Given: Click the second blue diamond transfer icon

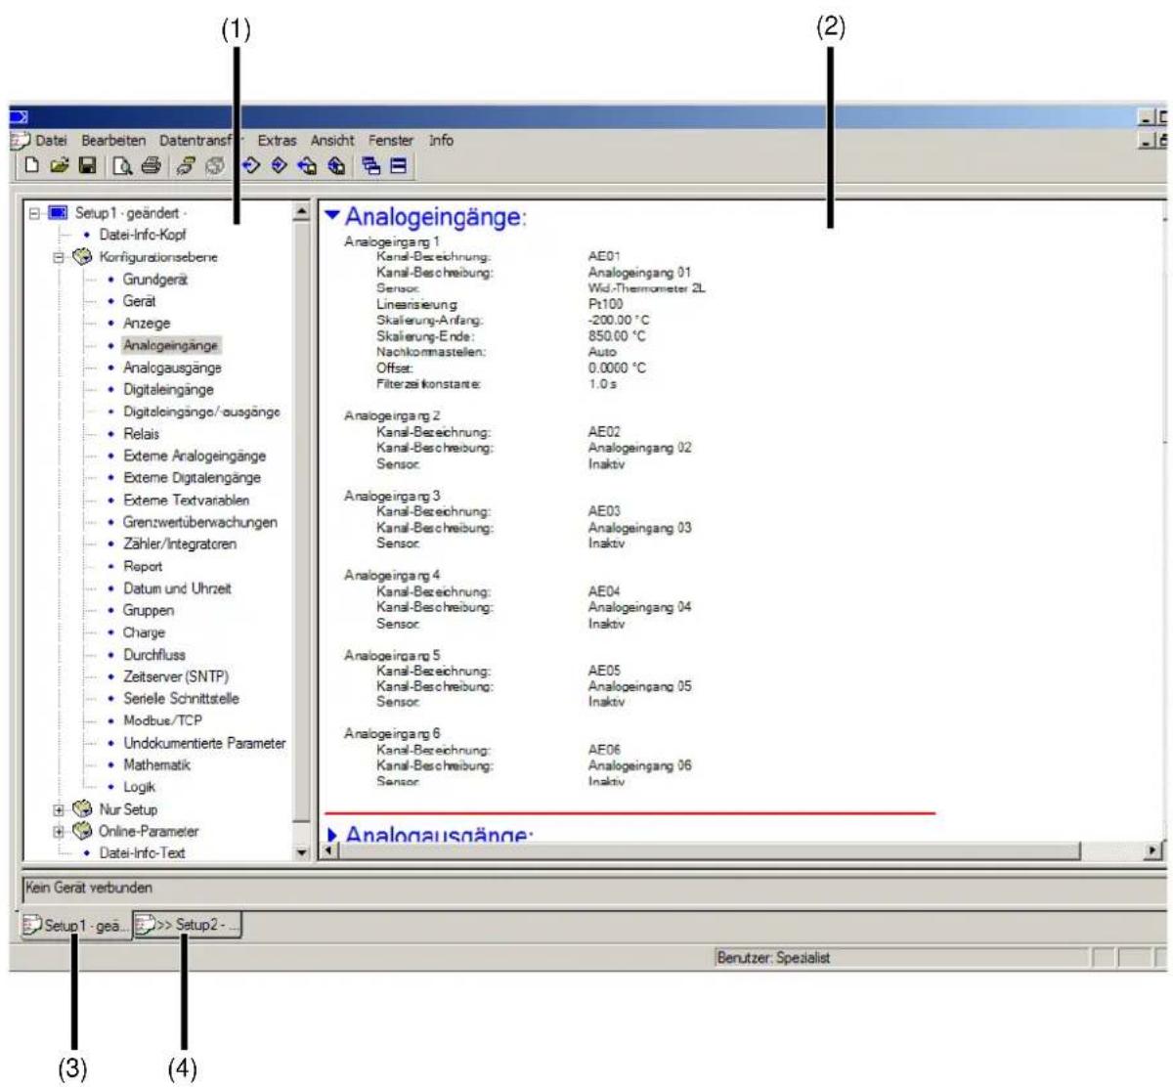Looking at the screenshot, I should pyautogui.click(x=280, y=167).
